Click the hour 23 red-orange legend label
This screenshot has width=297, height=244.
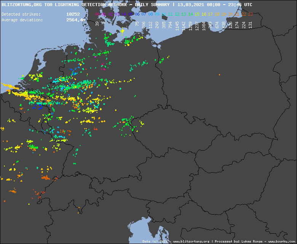coord(250,14)
